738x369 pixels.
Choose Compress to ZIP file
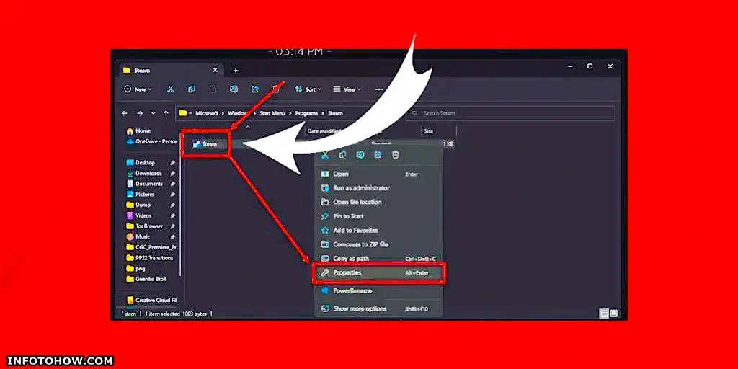point(378,245)
